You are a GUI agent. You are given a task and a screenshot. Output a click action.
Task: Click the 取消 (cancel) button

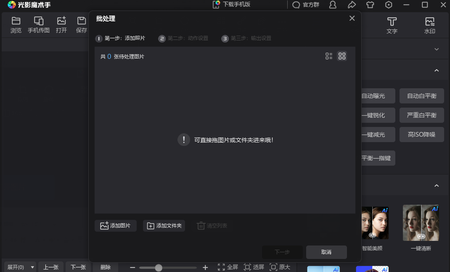point(326,252)
